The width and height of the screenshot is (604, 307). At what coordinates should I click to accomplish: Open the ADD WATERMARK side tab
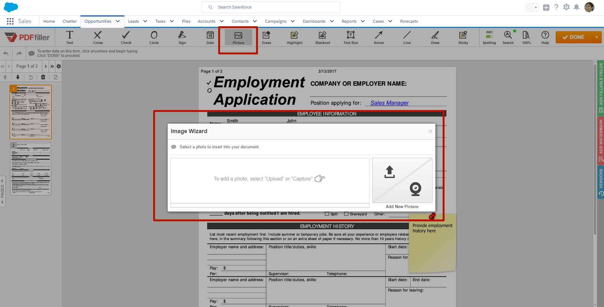tap(601, 141)
